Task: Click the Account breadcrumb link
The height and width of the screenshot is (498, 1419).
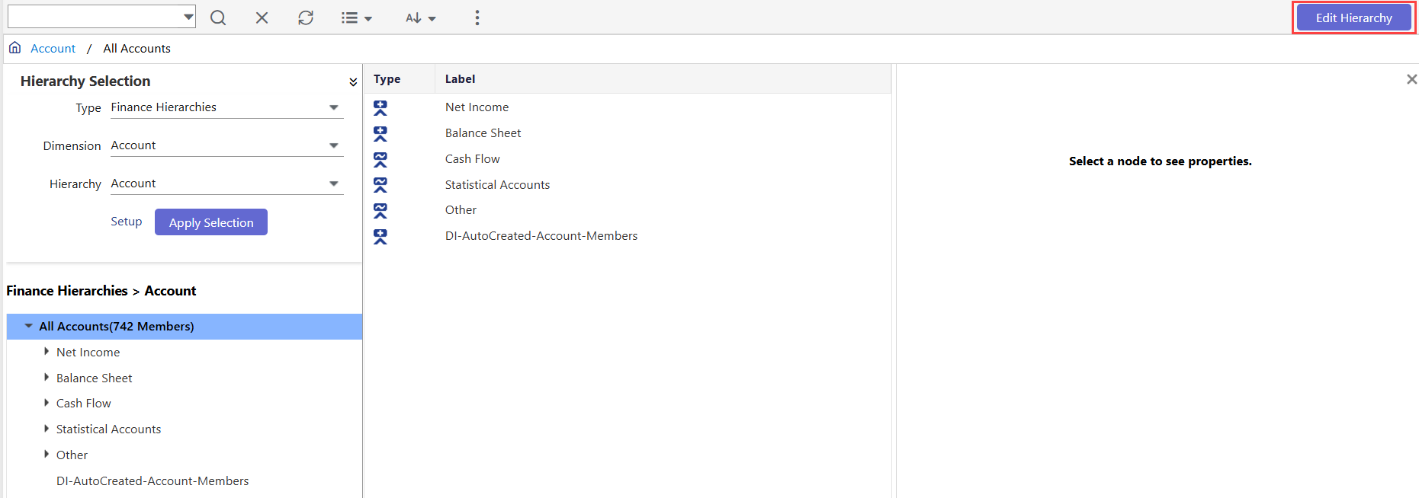Action: tap(53, 49)
